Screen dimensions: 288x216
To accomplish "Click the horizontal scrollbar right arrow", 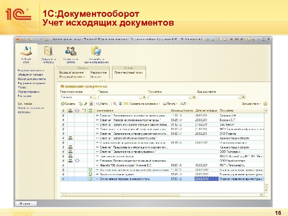I will [262, 195].
